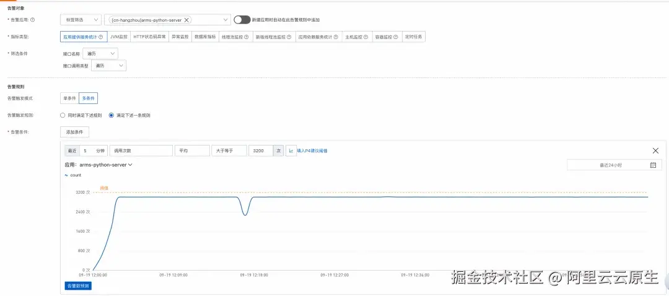Select the 多条件 trigger mode
Viewport: 669px width, 296px height.
(x=89, y=98)
